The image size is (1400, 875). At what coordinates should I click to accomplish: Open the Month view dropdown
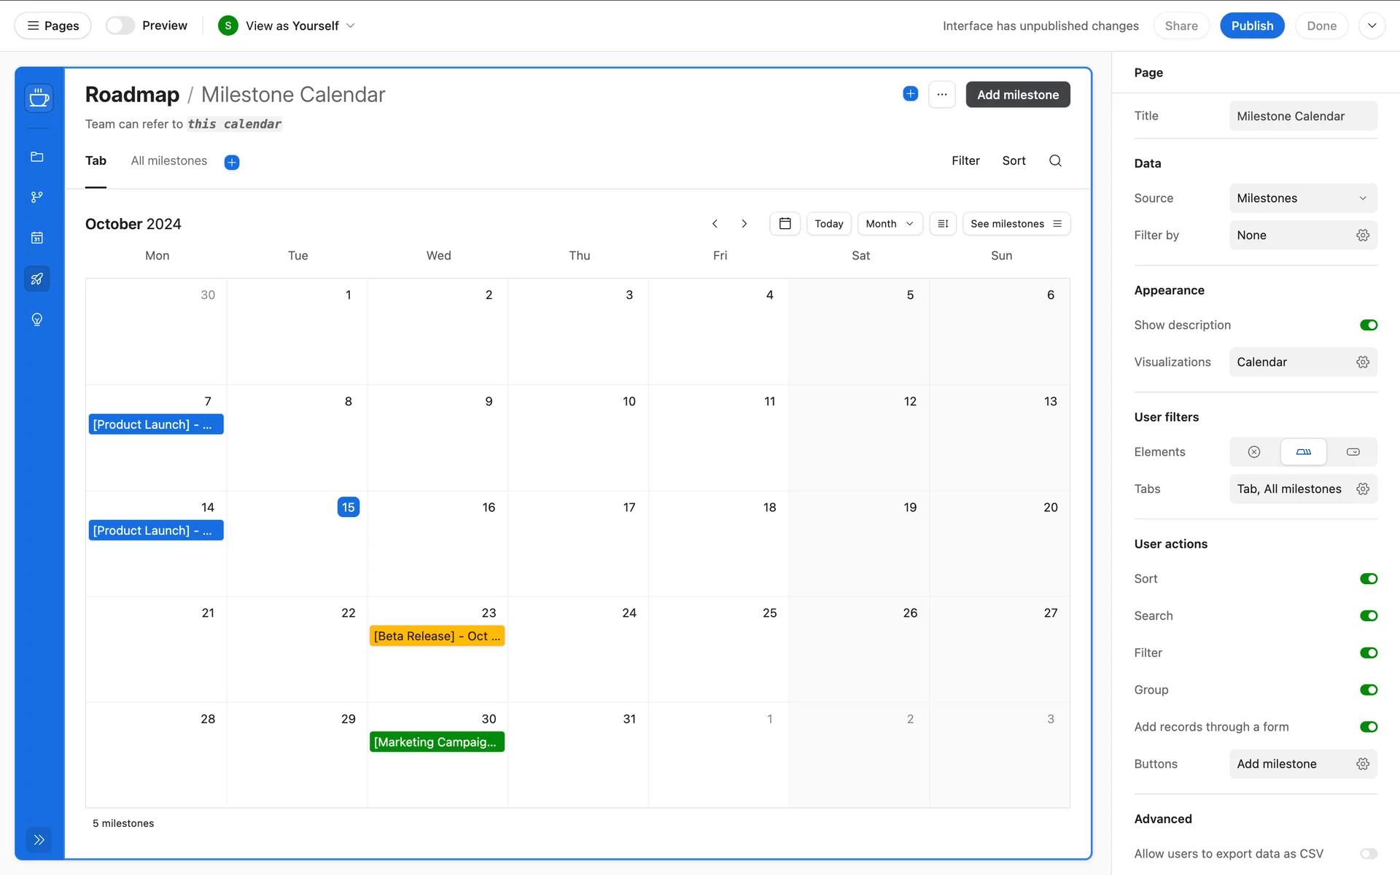[x=889, y=224]
